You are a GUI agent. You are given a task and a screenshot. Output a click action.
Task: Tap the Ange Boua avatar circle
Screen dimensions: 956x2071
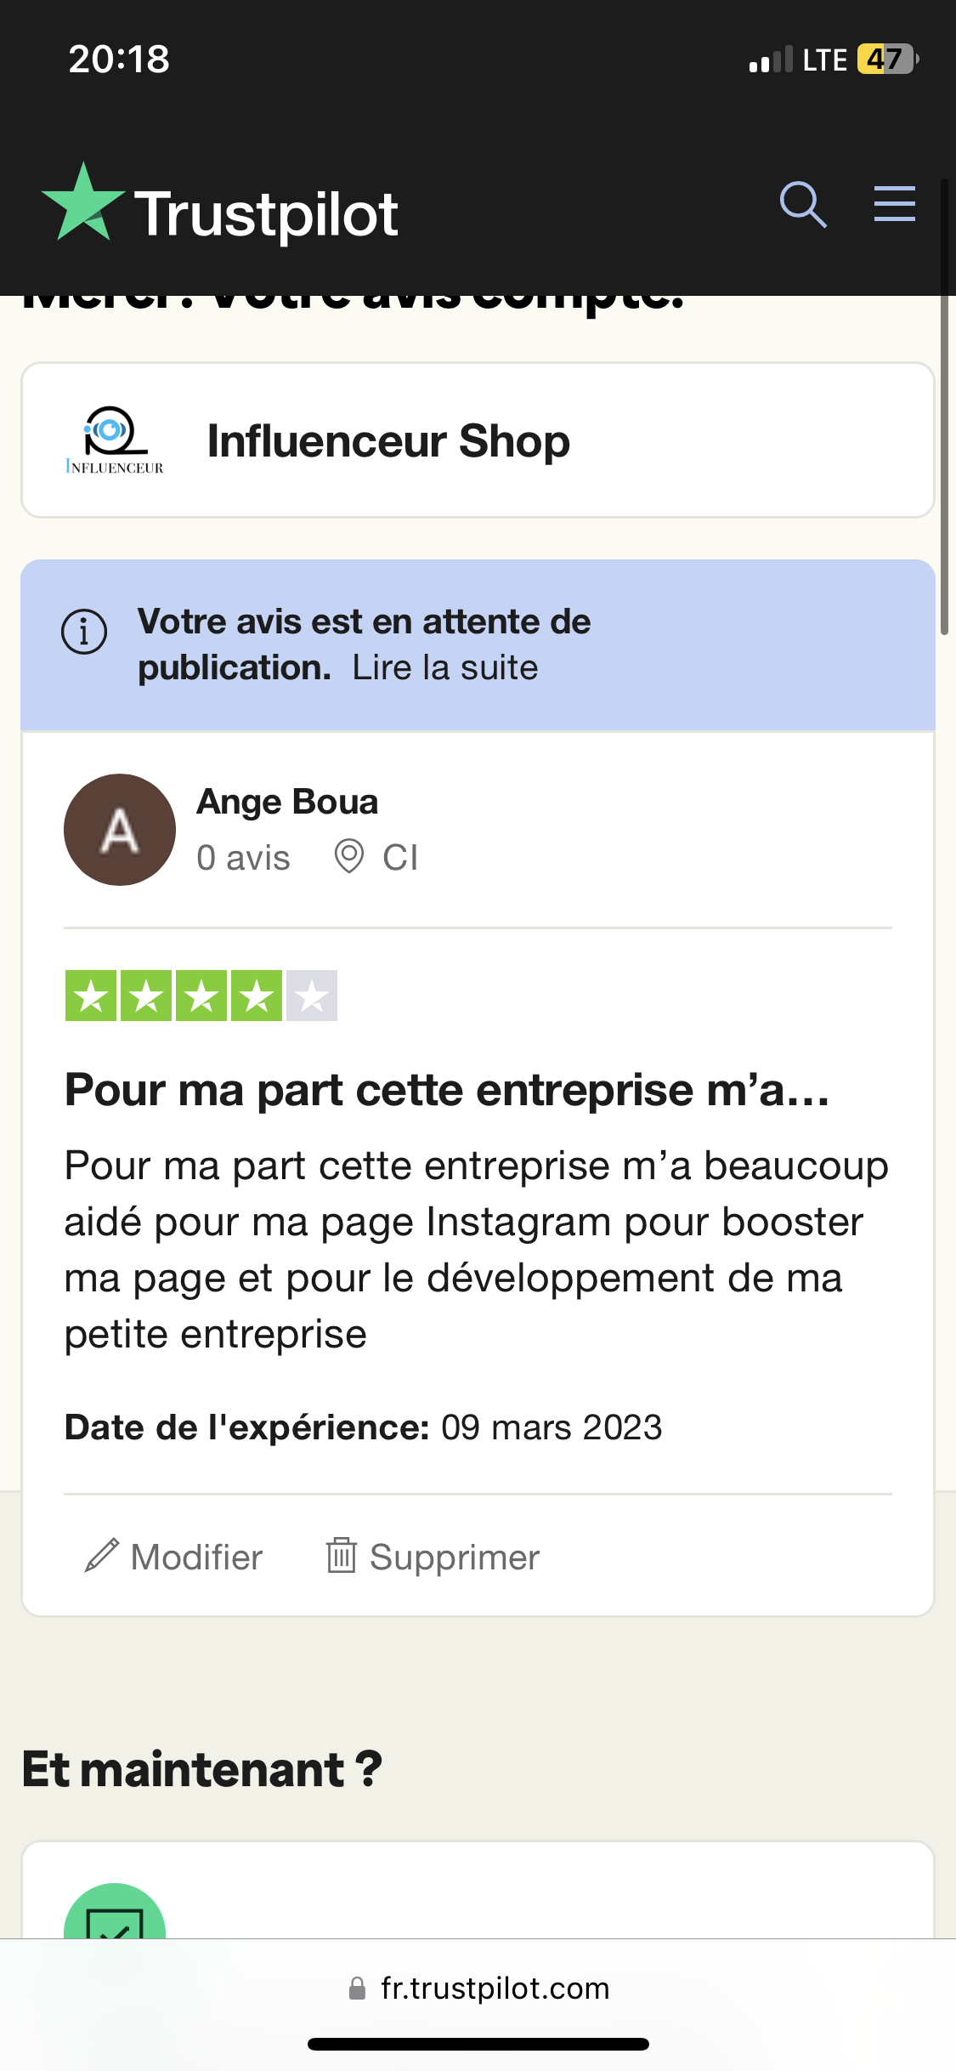(x=120, y=830)
